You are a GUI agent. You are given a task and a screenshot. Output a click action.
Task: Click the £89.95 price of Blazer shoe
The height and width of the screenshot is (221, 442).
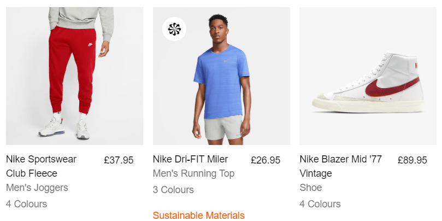412,160
